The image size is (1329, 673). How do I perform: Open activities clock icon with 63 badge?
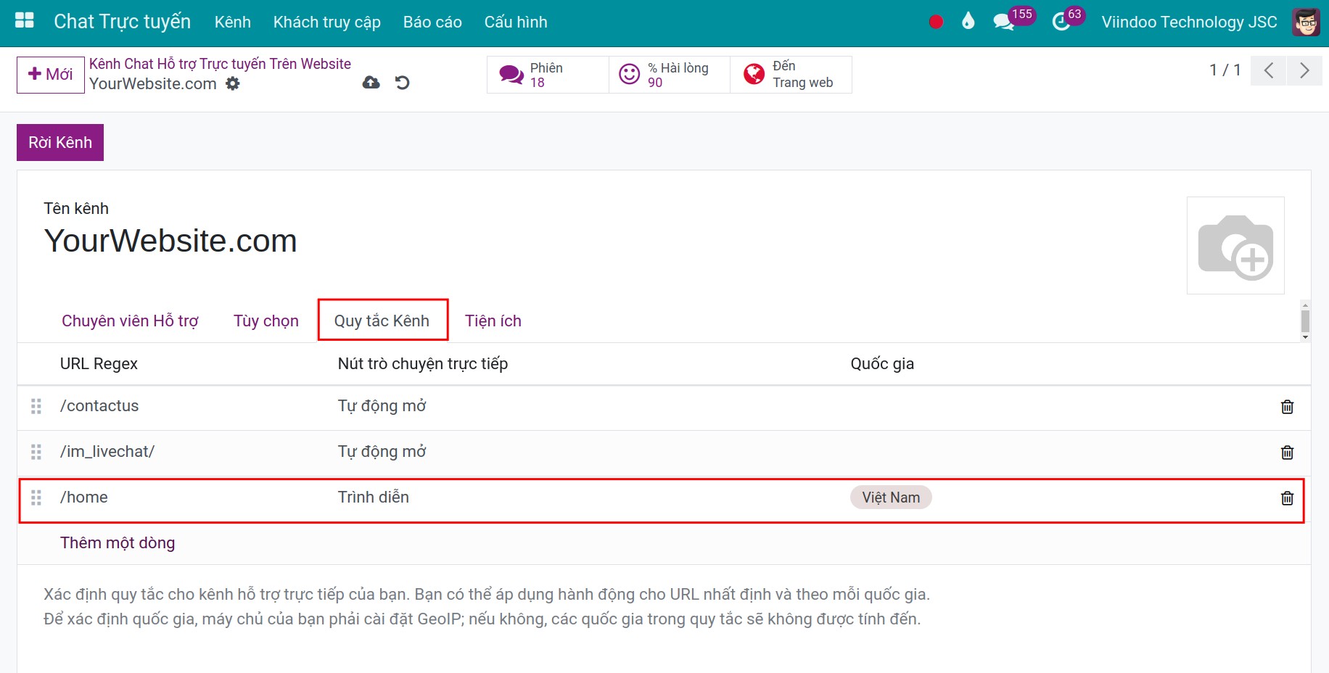coord(1061,22)
